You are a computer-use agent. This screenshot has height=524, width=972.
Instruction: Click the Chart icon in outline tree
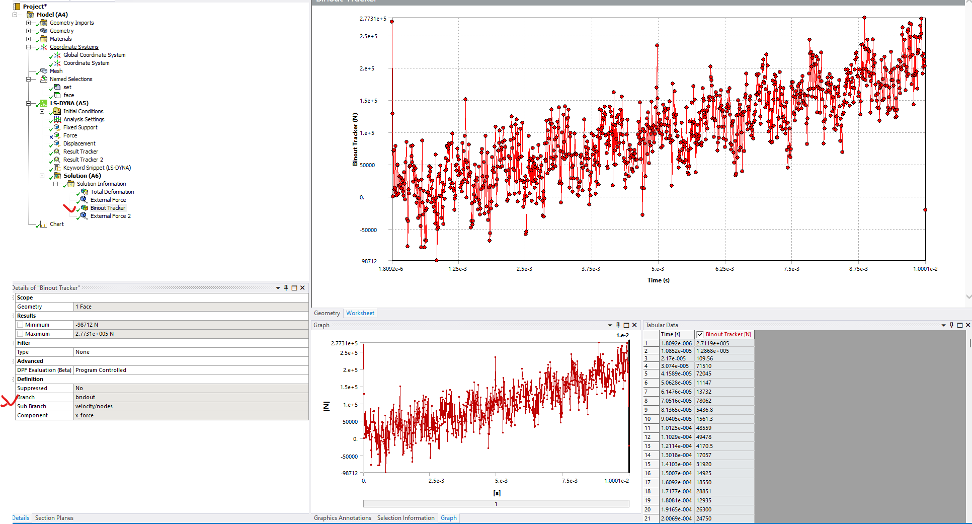coord(44,224)
